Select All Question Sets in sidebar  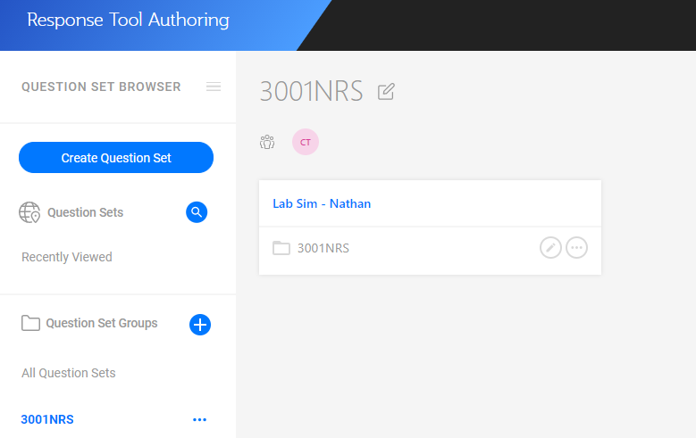tap(69, 373)
